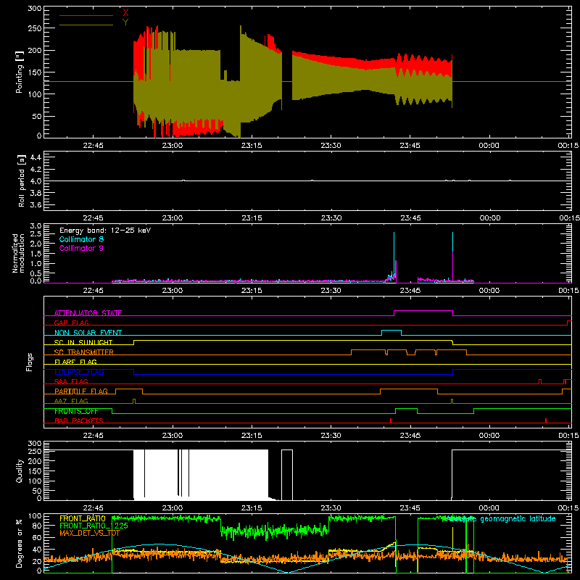Click the Flags axis title
The width and height of the screenshot is (580, 580).
click(x=30, y=362)
